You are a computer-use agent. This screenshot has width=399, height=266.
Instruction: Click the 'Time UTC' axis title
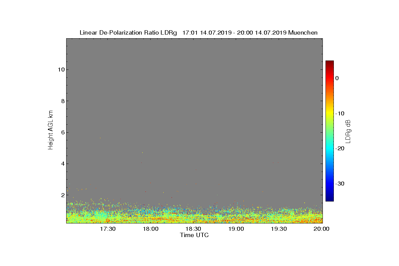click(194, 235)
